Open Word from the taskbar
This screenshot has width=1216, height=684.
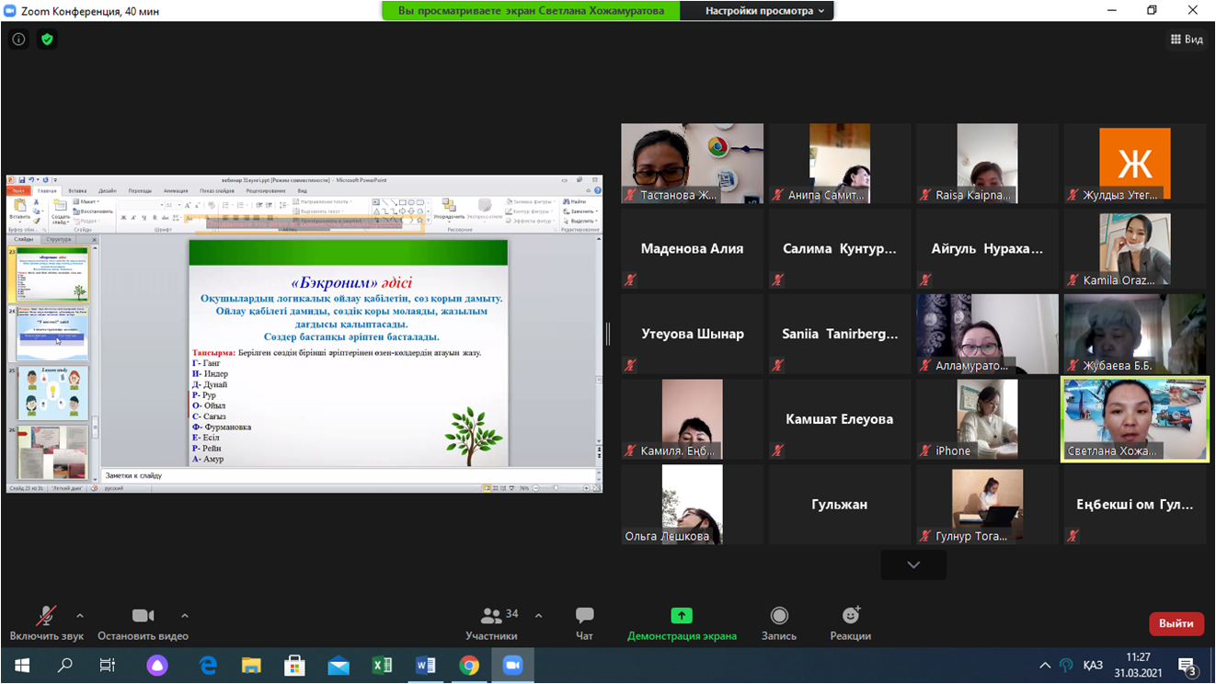tap(425, 666)
